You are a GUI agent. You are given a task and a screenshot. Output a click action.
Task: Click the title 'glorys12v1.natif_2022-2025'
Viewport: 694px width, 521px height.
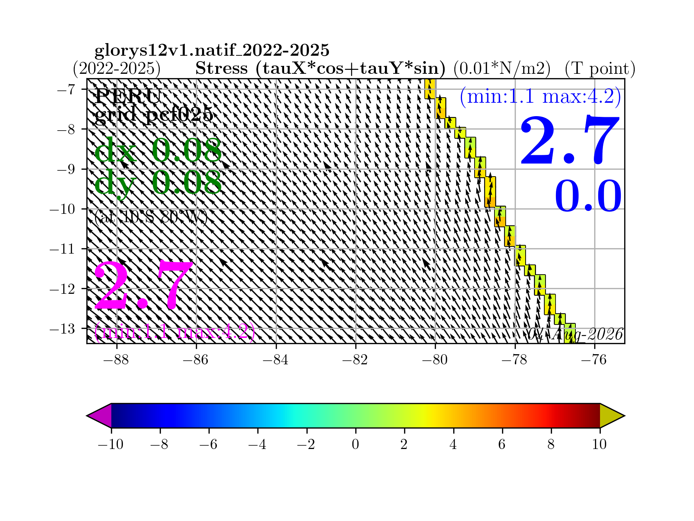(212, 51)
